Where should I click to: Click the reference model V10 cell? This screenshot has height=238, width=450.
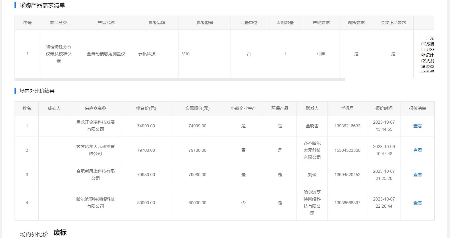[x=186, y=54]
